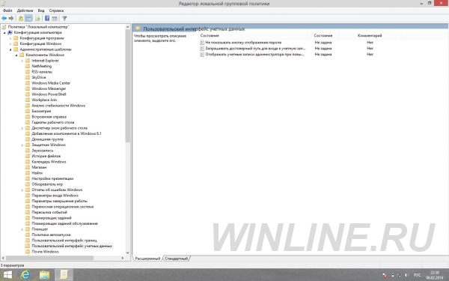
Task: Collapse the 'Административные шаблоны' node
Action: click(x=10, y=49)
